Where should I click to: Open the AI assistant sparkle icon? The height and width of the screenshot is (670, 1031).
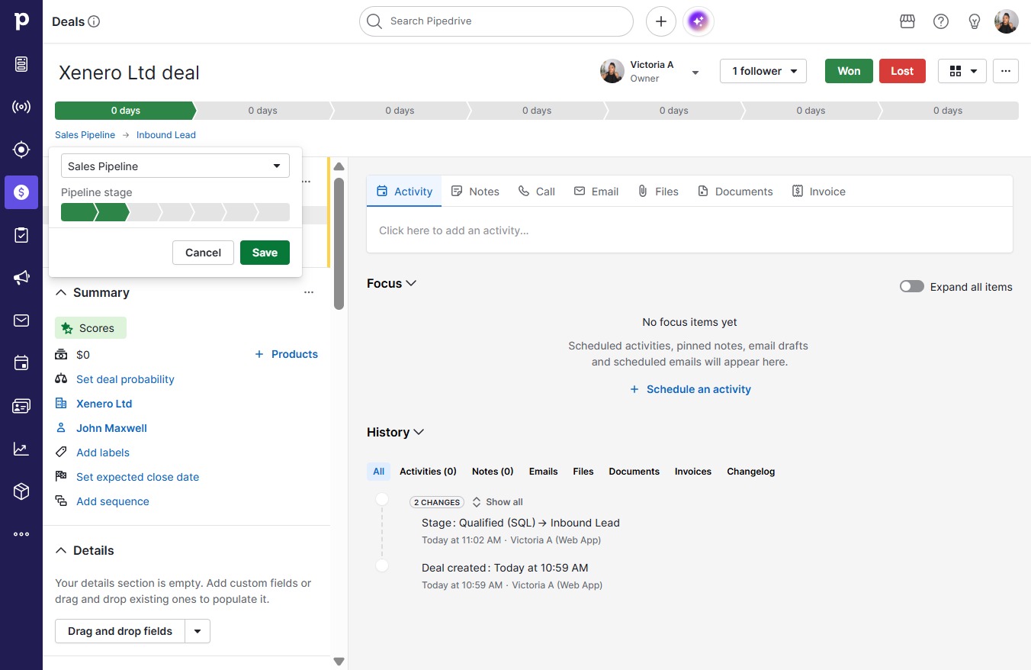pos(699,21)
